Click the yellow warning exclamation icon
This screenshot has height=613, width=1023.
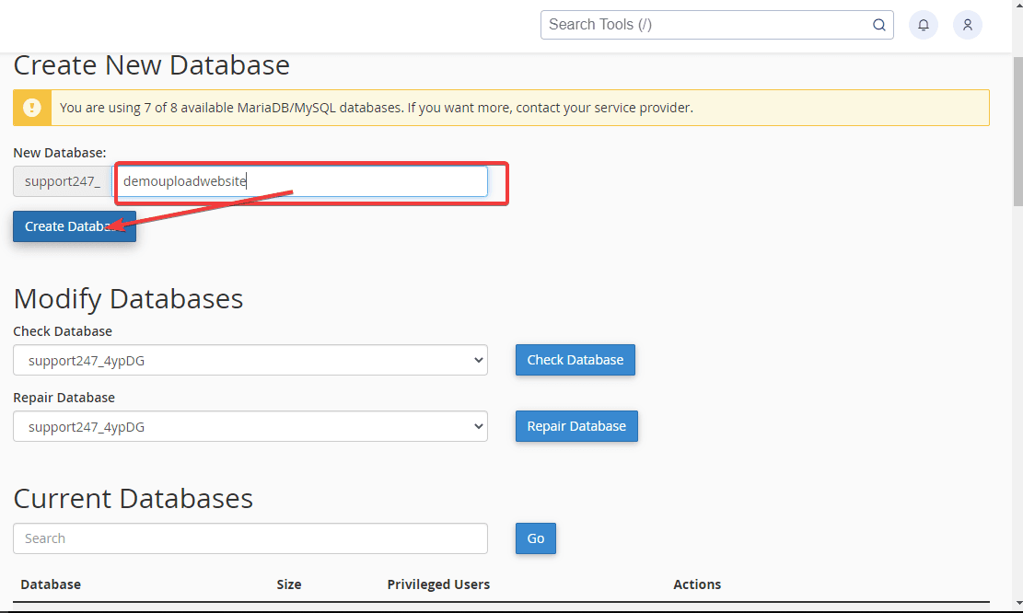pyautogui.click(x=32, y=108)
